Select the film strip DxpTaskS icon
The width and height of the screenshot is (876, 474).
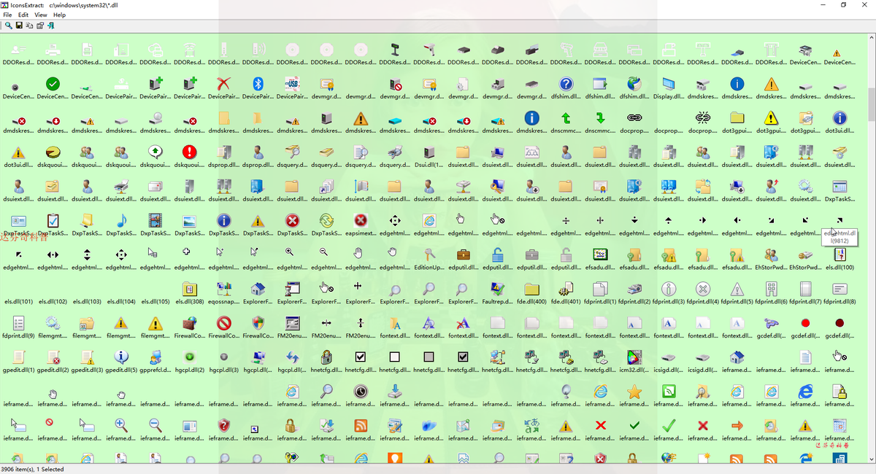coord(155,220)
